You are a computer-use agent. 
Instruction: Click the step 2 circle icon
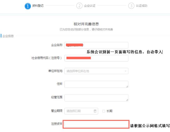(x=79, y=6)
